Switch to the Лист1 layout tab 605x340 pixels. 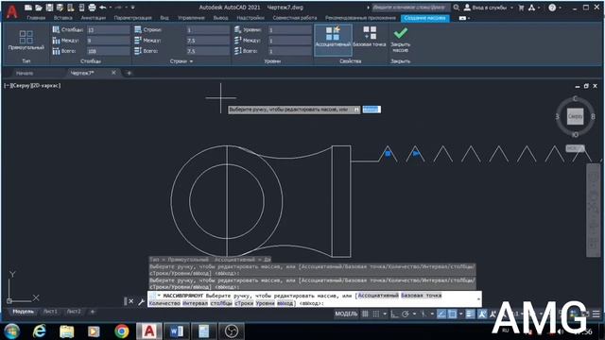pos(50,312)
